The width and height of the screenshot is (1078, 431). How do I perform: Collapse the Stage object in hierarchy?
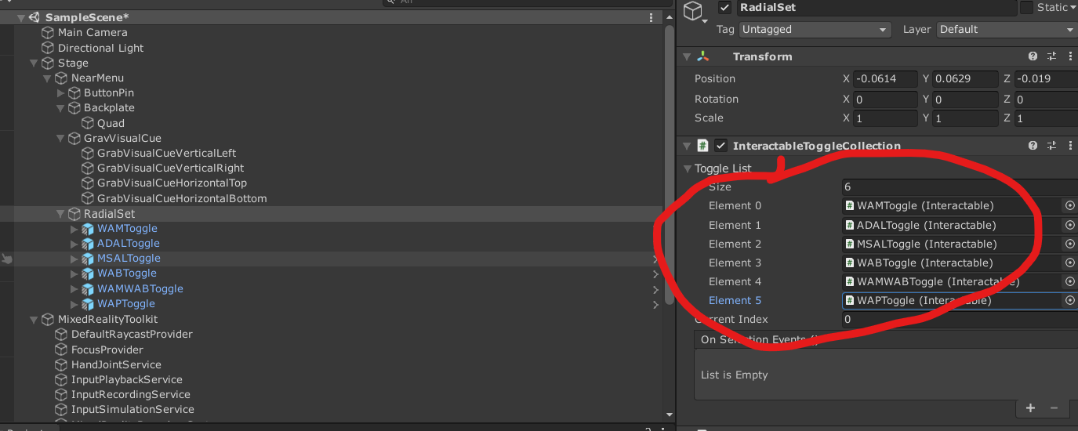tap(34, 63)
